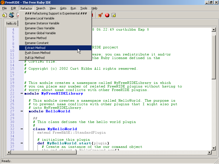Viewport: 219px width, 164px height.
Task: Collapse module MyFreeRIDELibrary fold marker
Action: [x=22, y=93]
